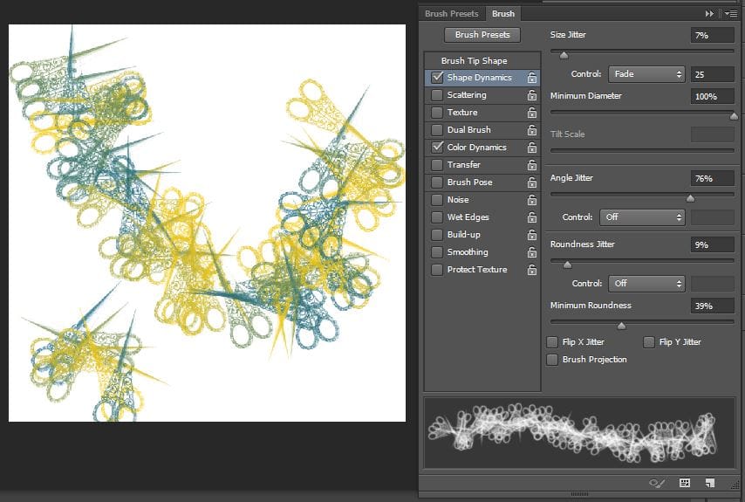This screenshot has height=502, width=745.
Task: Click the Fade steps field showing 25
Action: [x=712, y=74]
